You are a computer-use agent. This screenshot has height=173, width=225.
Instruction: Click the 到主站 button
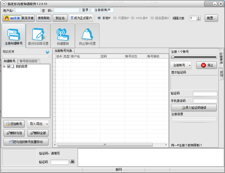tap(60, 18)
